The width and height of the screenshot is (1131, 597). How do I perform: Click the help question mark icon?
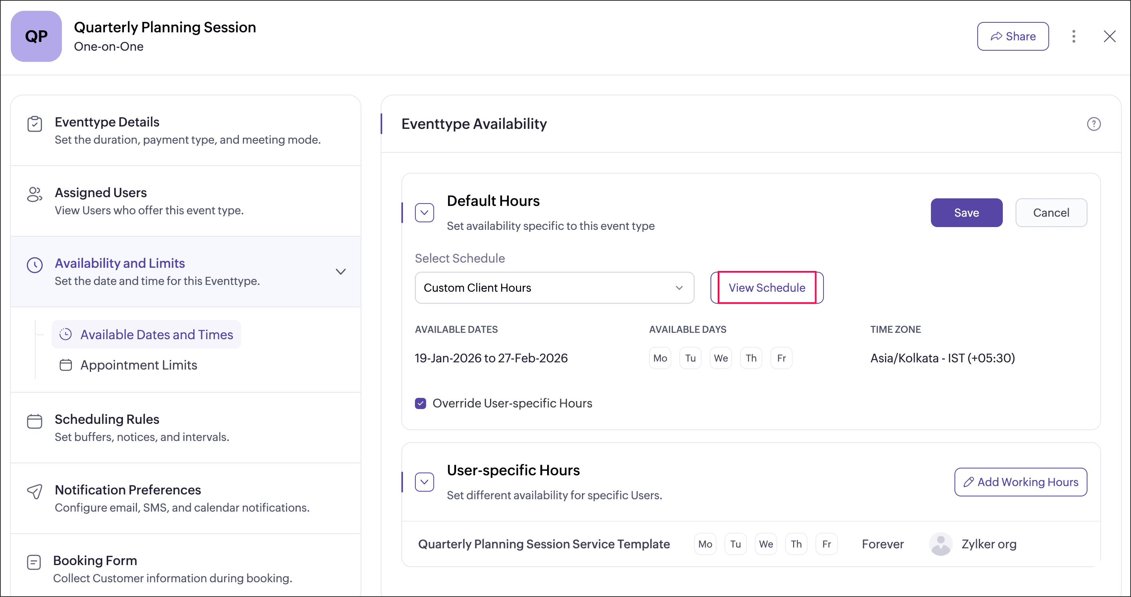(x=1093, y=124)
